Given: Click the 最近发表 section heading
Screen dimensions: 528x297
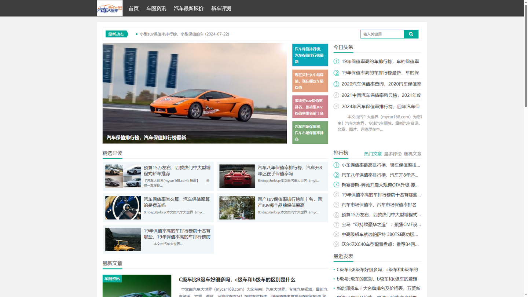Looking at the screenshot, I should tap(343, 256).
